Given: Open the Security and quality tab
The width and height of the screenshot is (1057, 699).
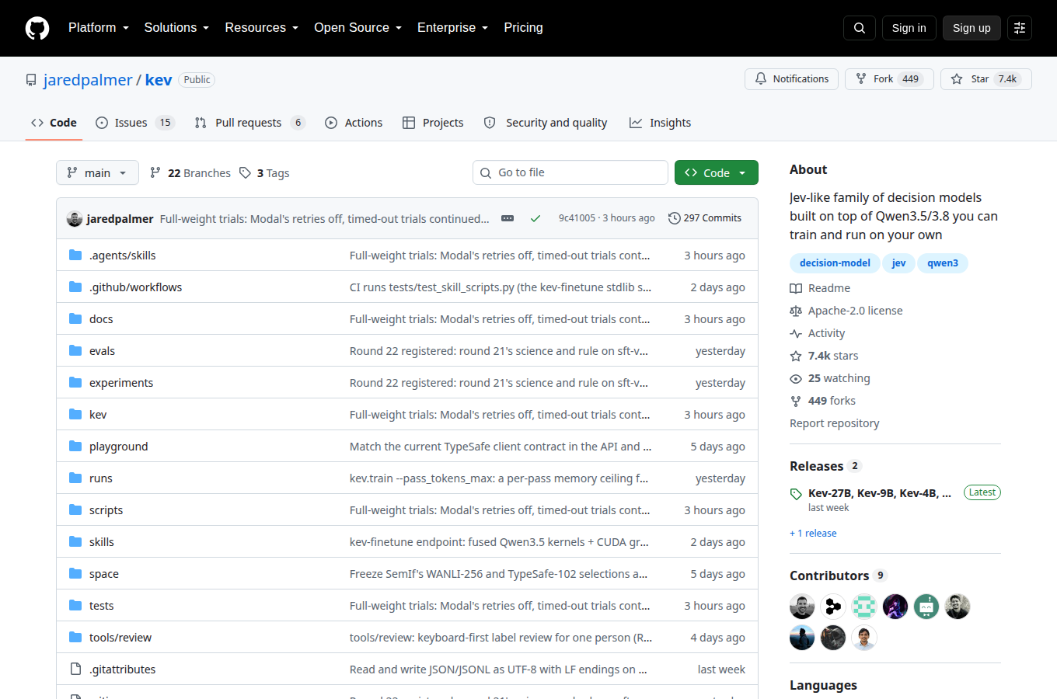Looking at the screenshot, I should coord(546,123).
